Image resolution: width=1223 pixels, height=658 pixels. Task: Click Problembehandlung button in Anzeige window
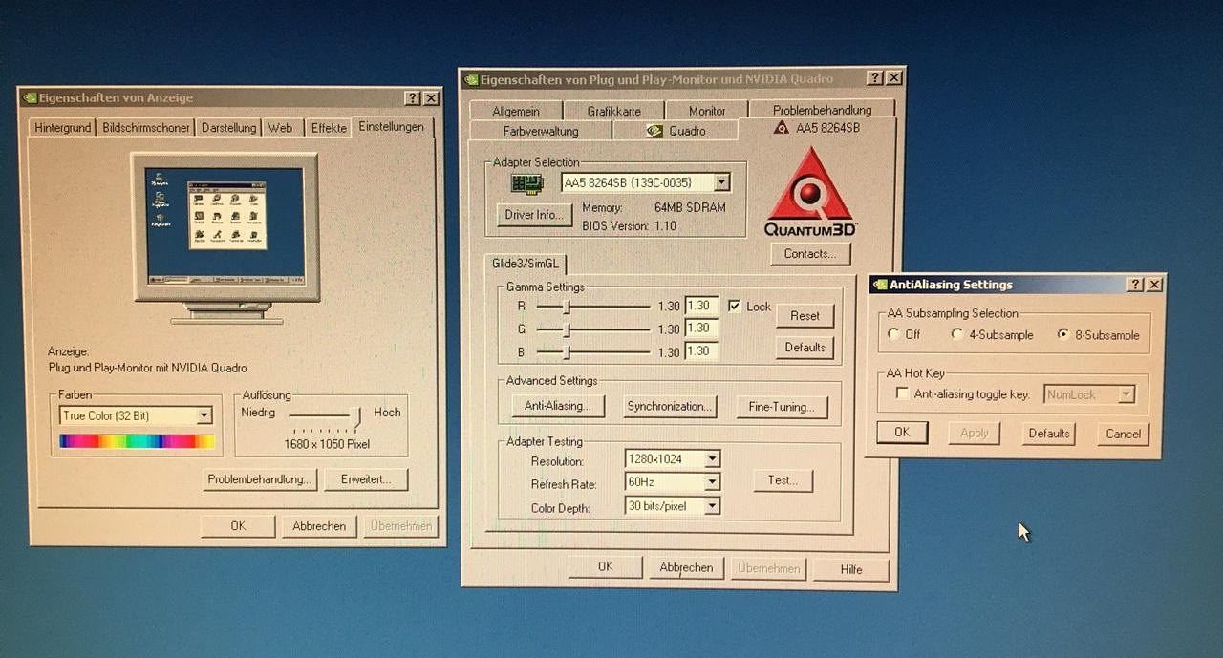(260, 479)
